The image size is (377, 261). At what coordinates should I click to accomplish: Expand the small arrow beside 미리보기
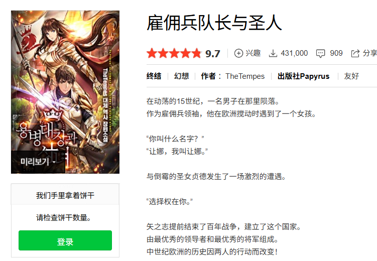tap(54, 162)
